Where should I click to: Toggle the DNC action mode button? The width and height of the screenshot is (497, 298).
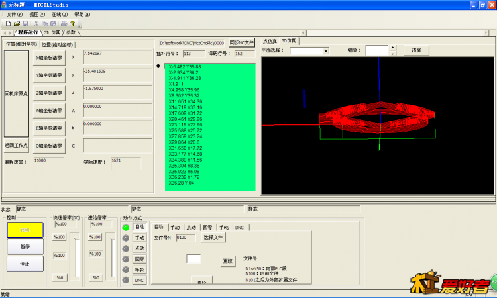tap(139, 280)
